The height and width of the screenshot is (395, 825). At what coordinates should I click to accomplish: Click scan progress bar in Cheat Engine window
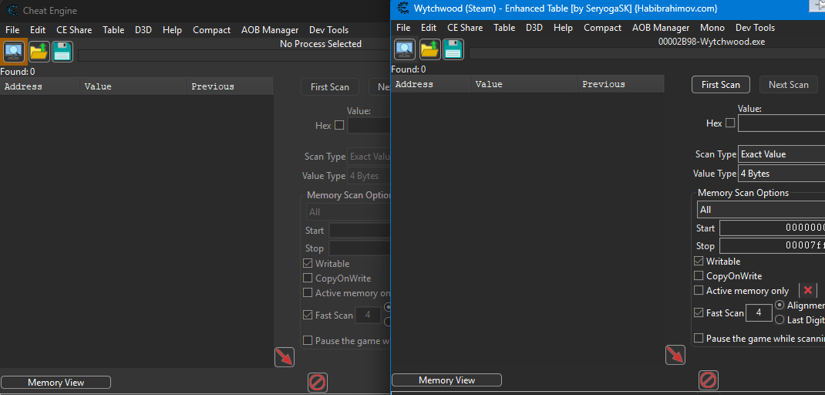coord(234,56)
